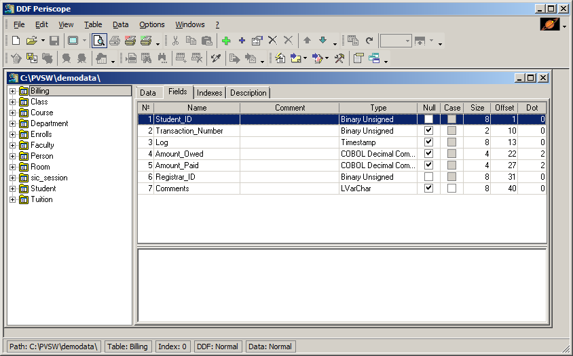Click the Saturn planet logo icon
This screenshot has height=356, width=573.
pyautogui.click(x=550, y=24)
